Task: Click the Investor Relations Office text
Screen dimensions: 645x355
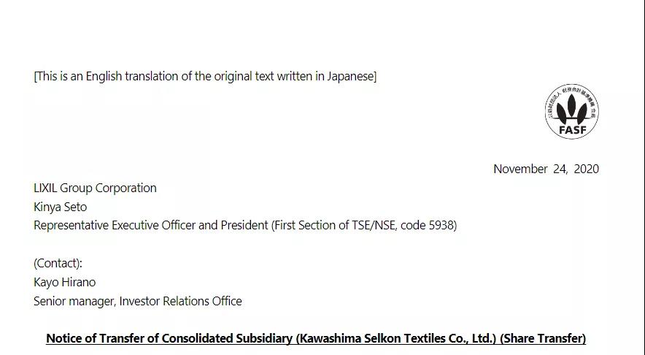Action: pyautogui.click(x=180, y=301)
